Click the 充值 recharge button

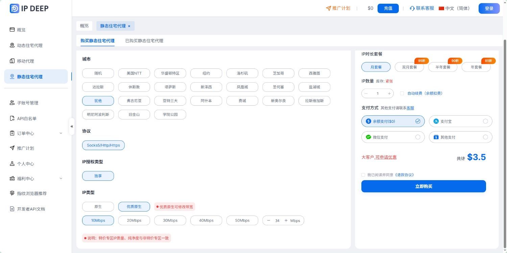click(388, 8)
